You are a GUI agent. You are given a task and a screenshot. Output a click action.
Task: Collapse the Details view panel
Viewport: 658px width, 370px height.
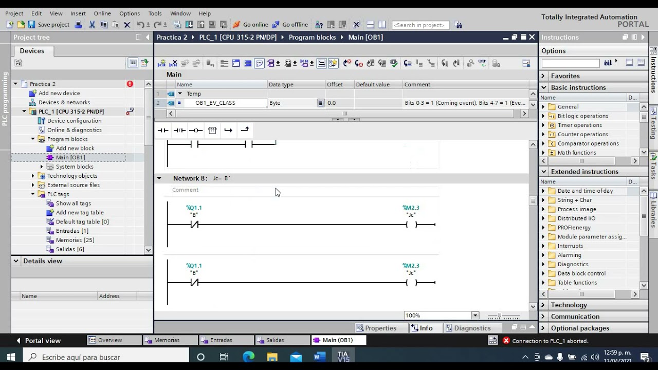(16, 261)
